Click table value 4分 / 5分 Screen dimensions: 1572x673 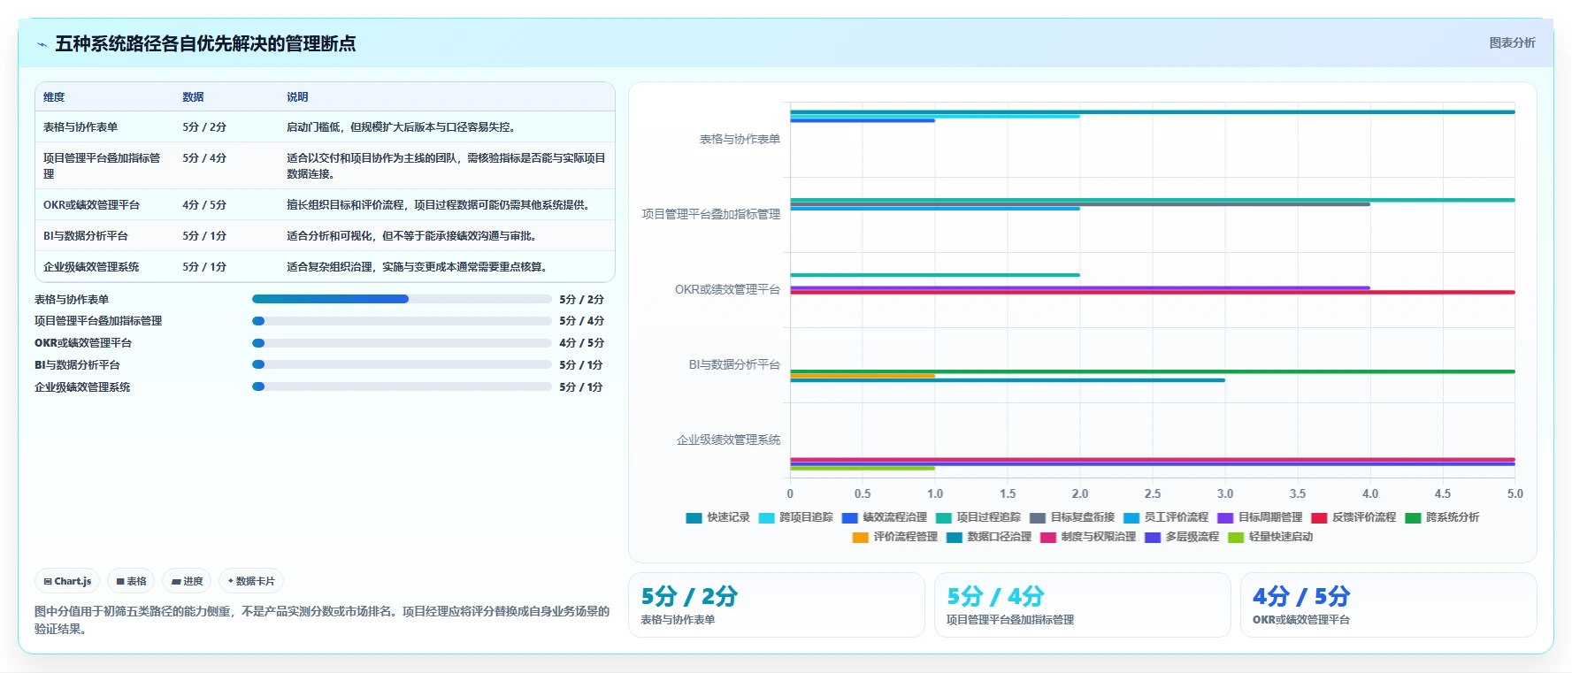pyautogui.click(x=204, y=205)
